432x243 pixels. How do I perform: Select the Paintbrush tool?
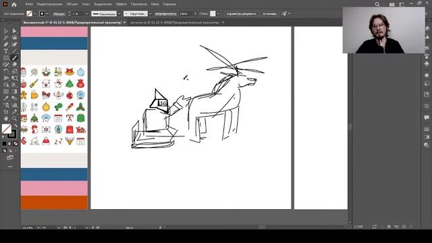pos(14,58)
